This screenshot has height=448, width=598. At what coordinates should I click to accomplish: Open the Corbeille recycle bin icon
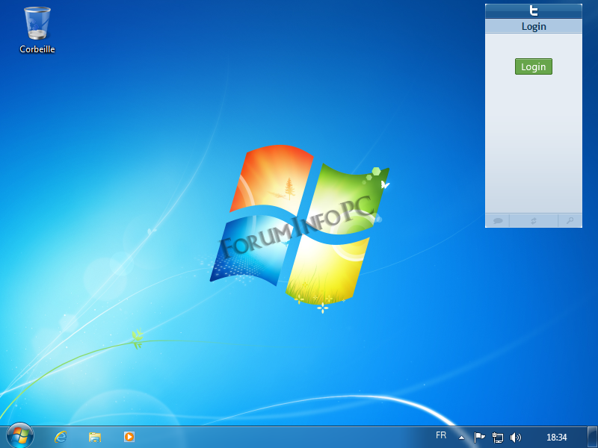click(x=37, y=30)
